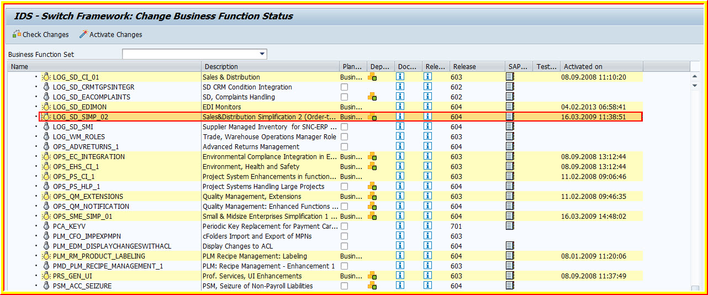Click the Description column header
708x295 pixels.
coord(271,66)
